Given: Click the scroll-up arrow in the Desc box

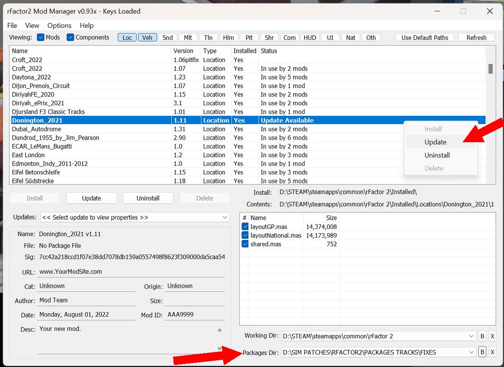Looking at the screenshot, I should tap(219, 330).
